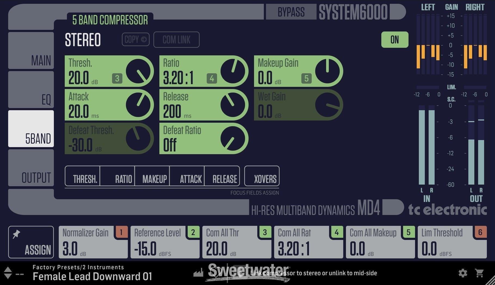
Task: Click the Attack knob dial
Action: tap(138, 105)
